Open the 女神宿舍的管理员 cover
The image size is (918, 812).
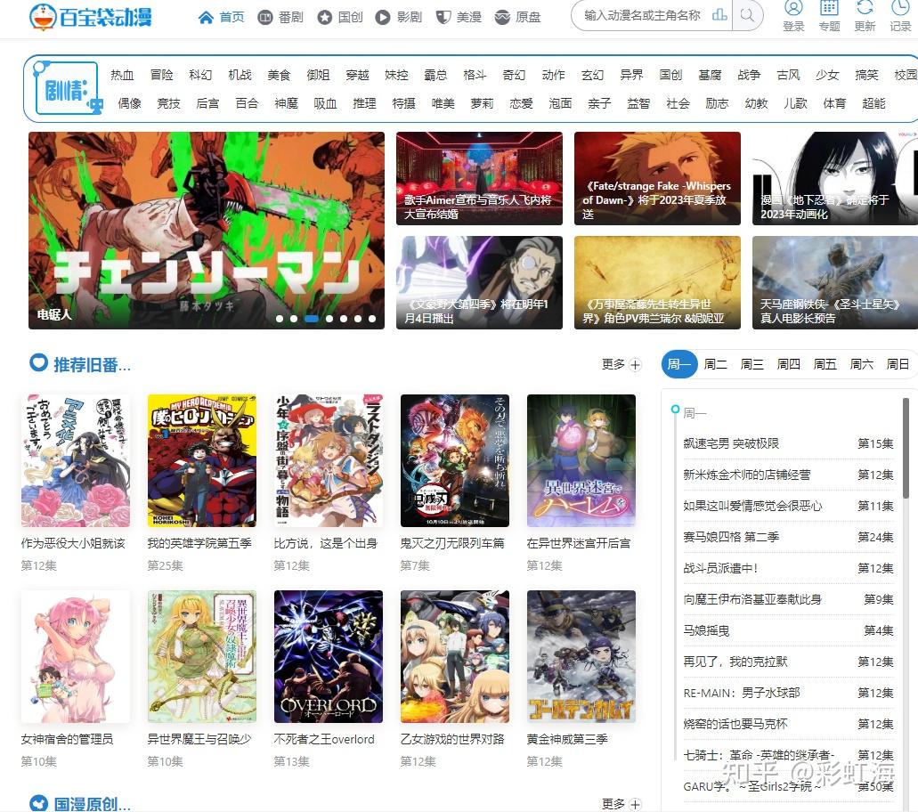pos(75,656)
